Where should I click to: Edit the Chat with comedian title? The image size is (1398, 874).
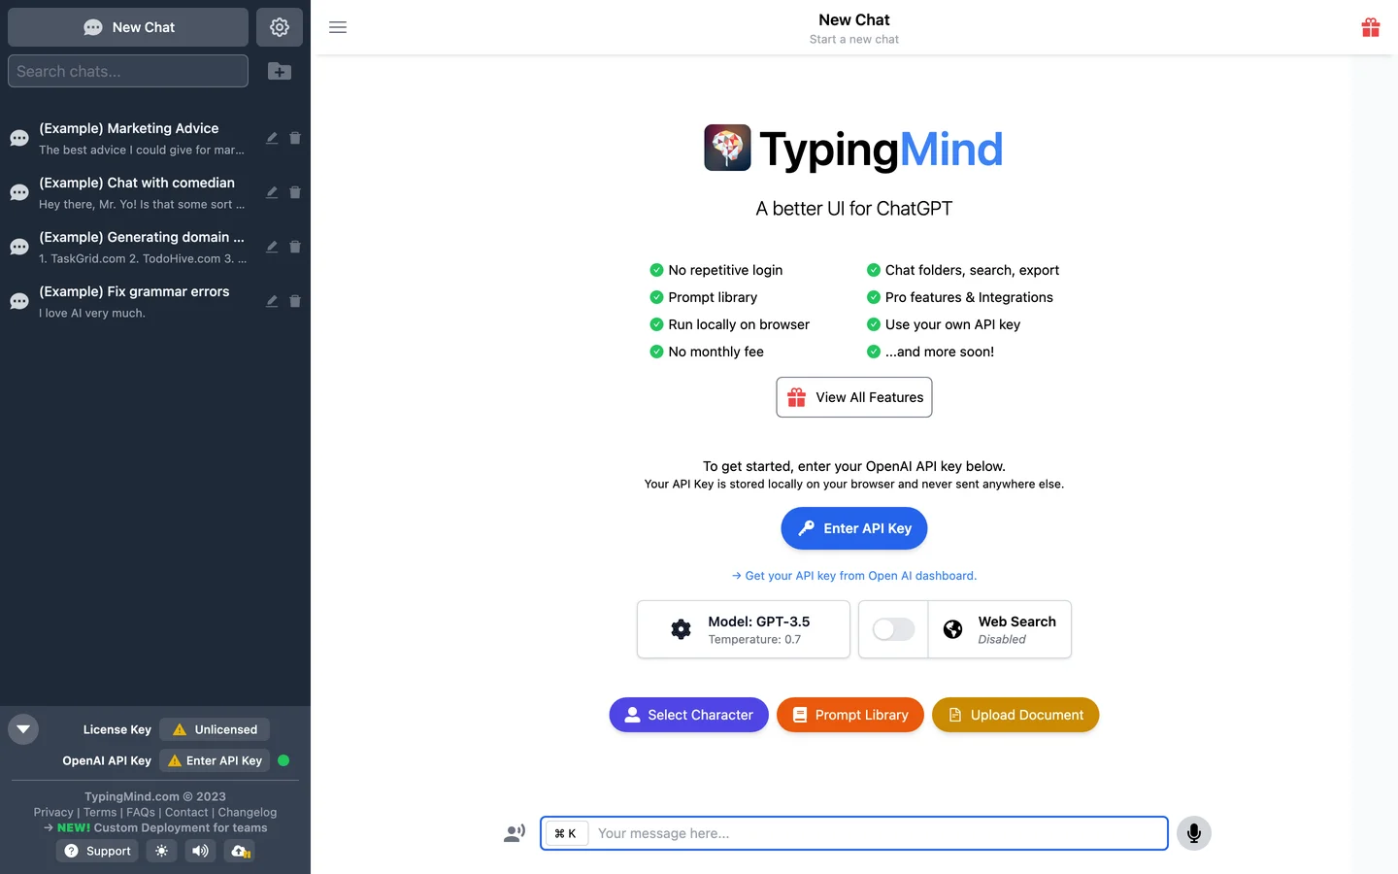pyautogui.click(x=272, y=192)
